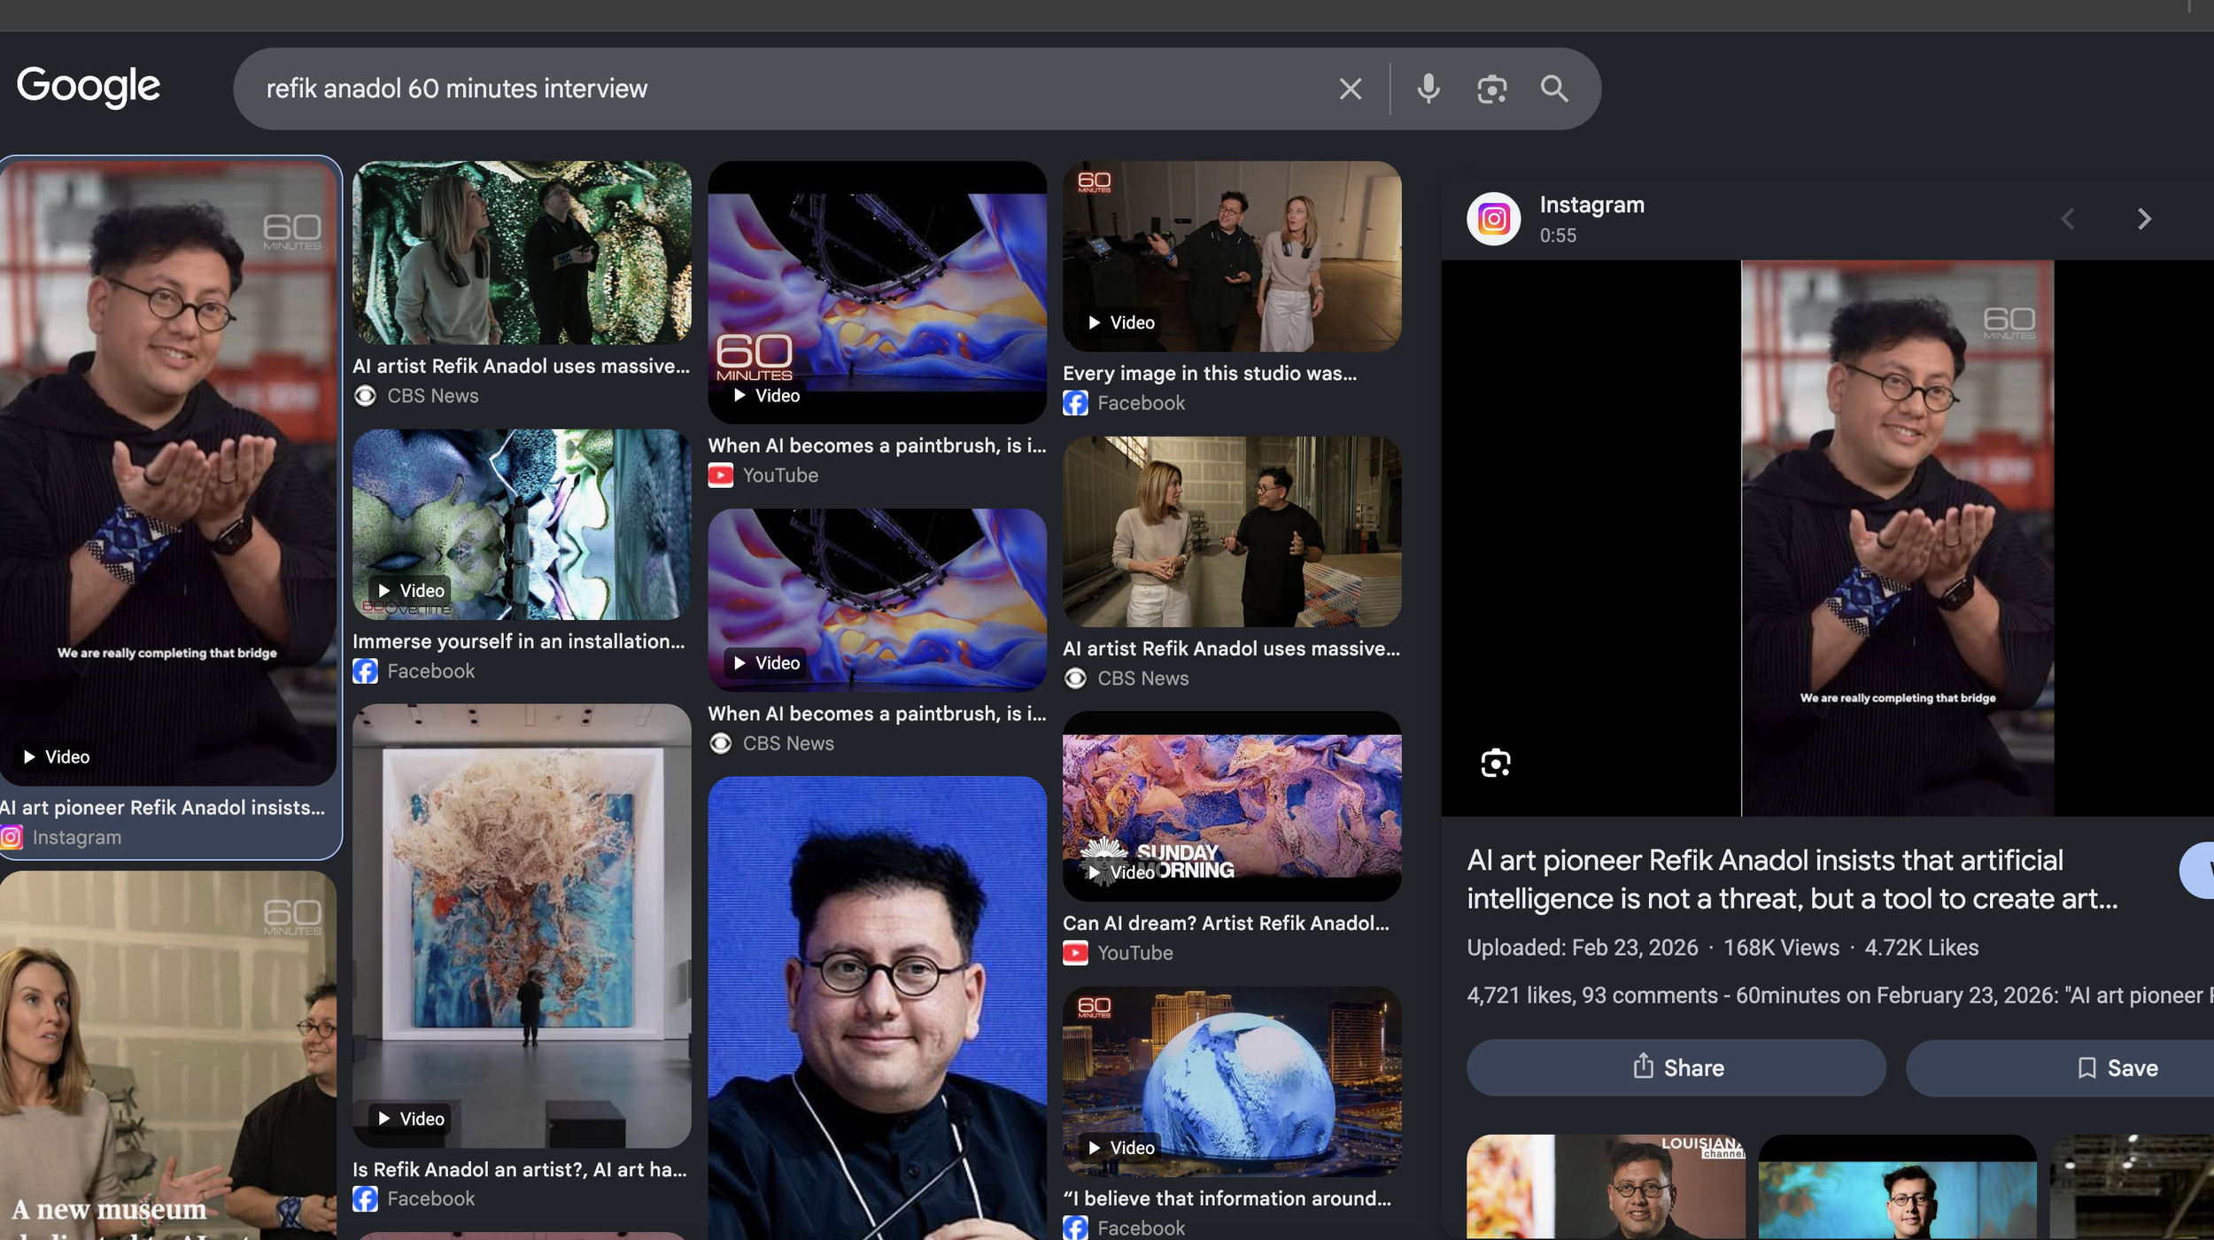Open the blue-background portrait of Refik Anadol
The height and width of the screenshot is (1240, 2214).
[x=877, y=1008]
